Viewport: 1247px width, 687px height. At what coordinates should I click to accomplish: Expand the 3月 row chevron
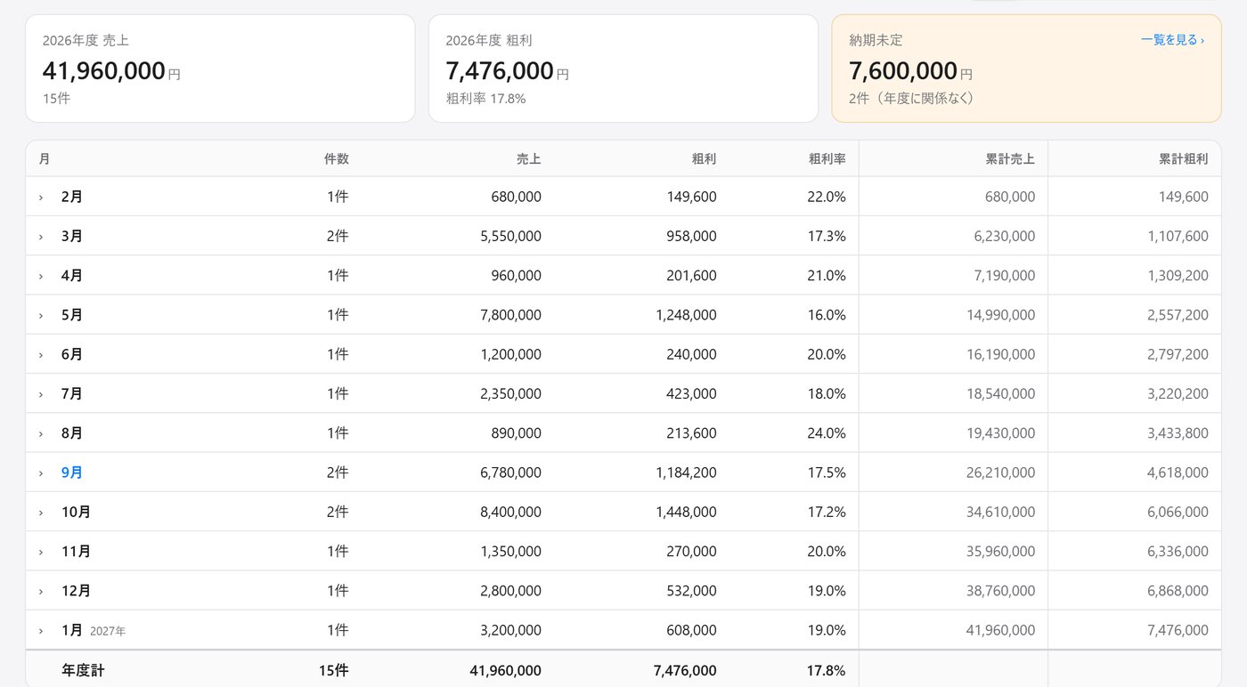(41, 237)
